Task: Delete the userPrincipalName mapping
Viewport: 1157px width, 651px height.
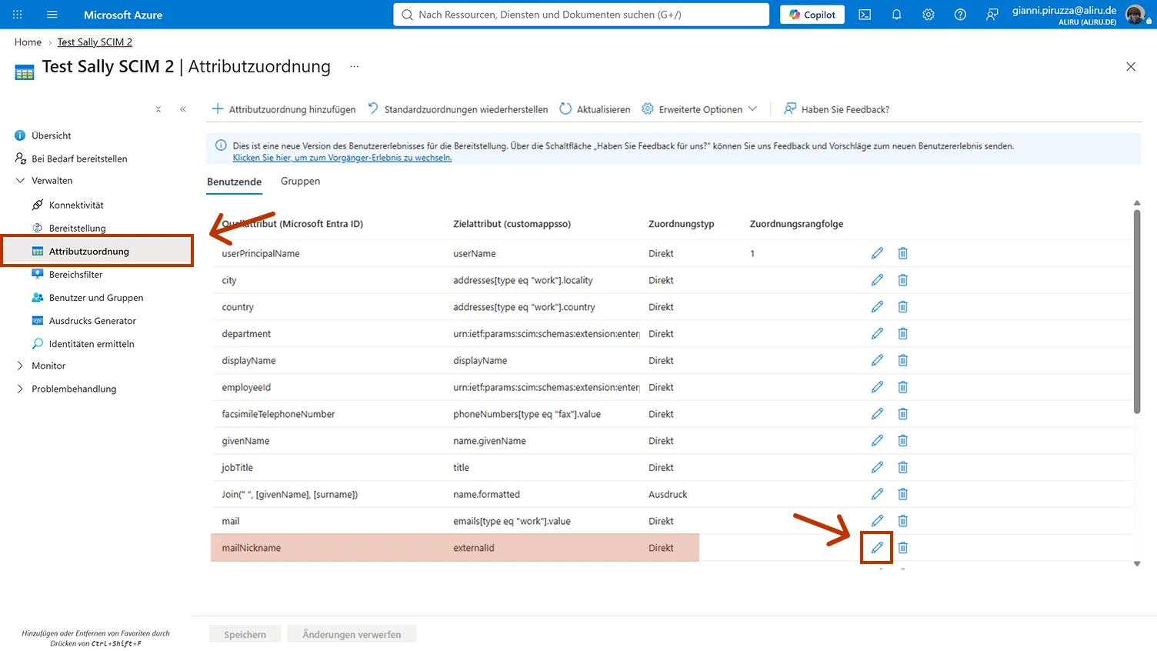Action: pyautogui.click(x=903, y=253)
